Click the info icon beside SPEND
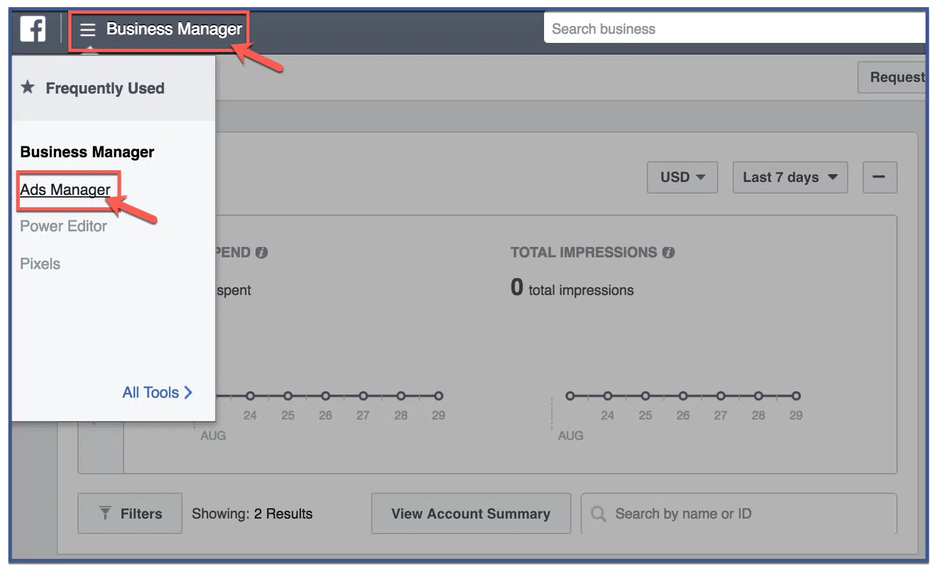Viewport: 938px width, 566px height. [x=261, y=252]
